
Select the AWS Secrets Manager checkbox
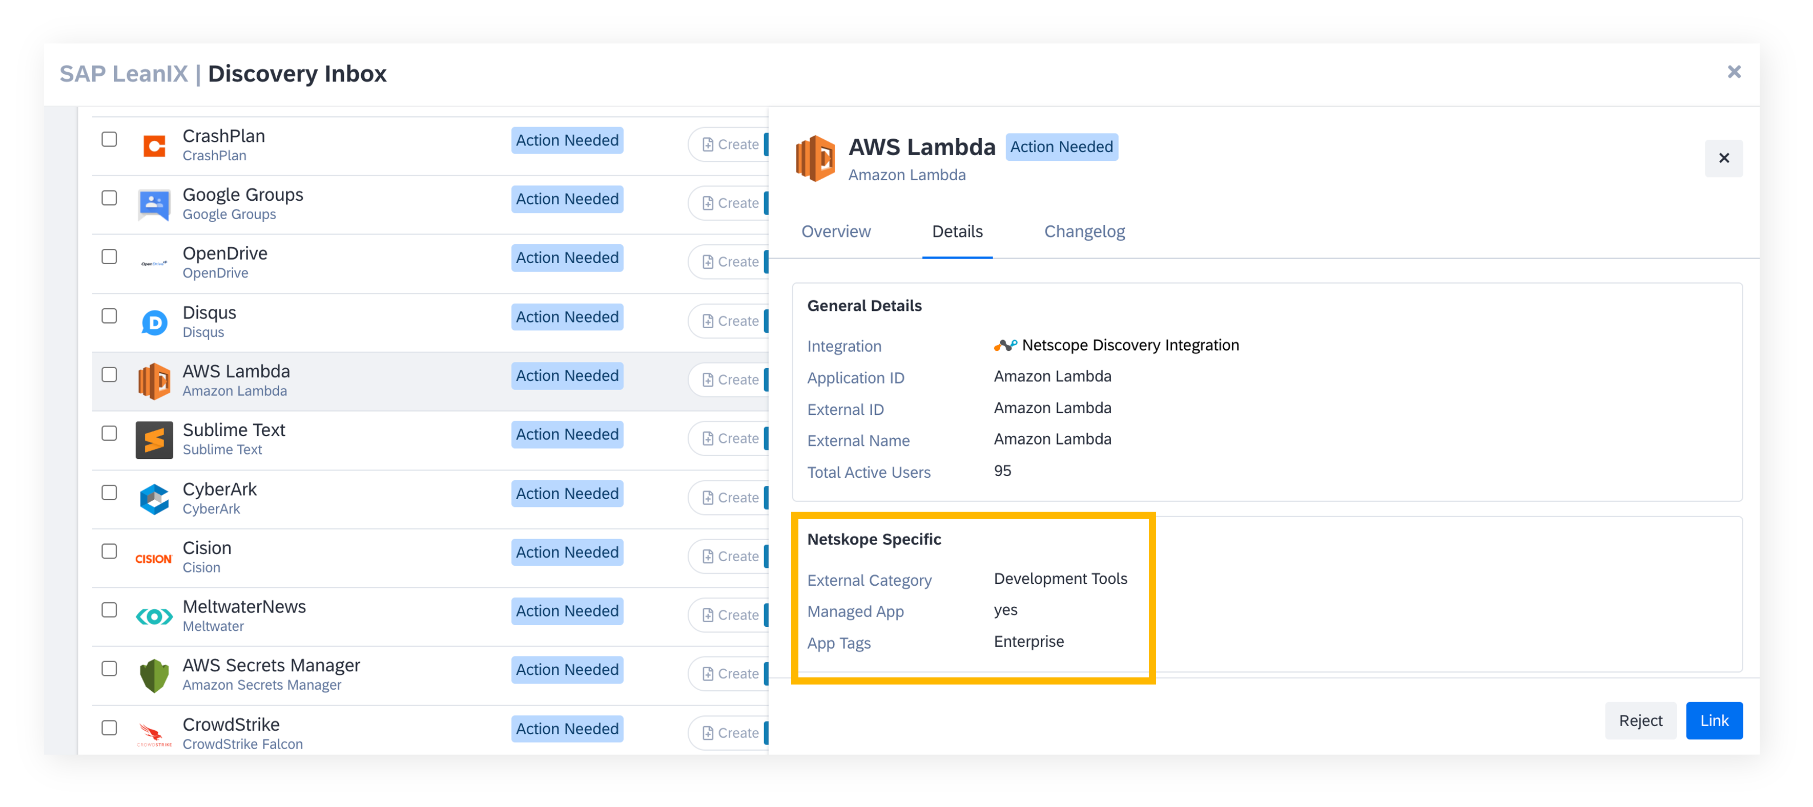[x=109, y=668]
